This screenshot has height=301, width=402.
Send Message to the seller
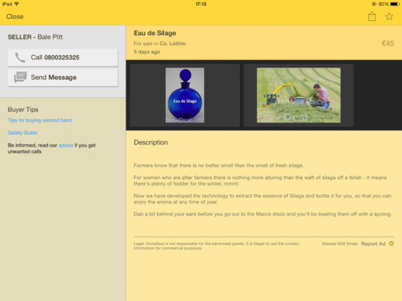pyautogui.click(x=63, y=77)
